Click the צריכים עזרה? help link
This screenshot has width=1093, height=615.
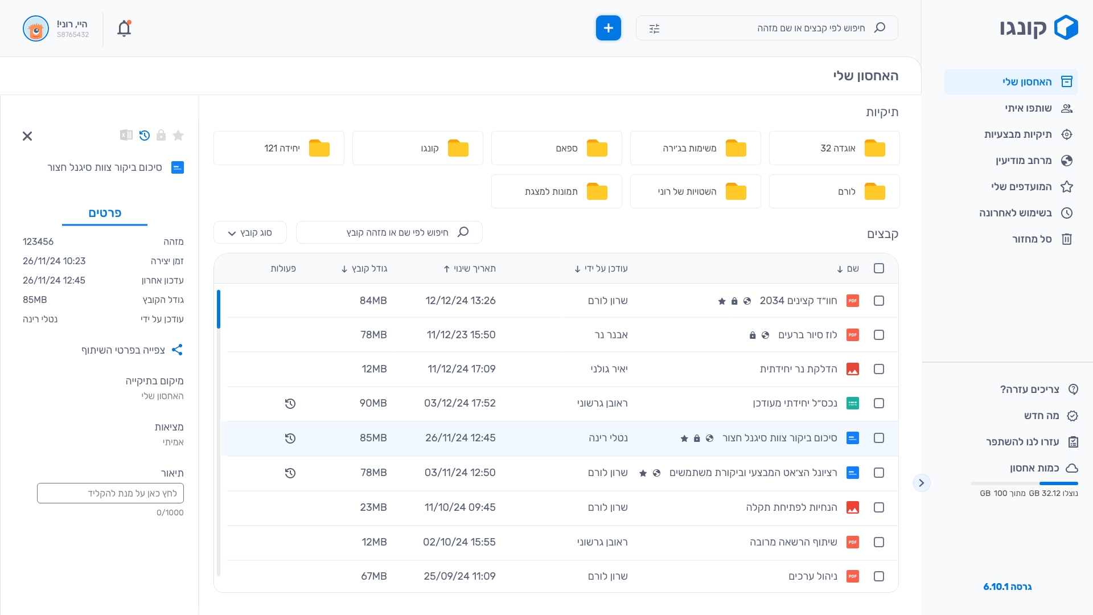pyautogui.click(x=1029, y=389)
